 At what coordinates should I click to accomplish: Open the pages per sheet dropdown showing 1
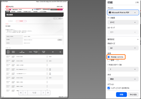pyautogui.click(x=123, y=69)
